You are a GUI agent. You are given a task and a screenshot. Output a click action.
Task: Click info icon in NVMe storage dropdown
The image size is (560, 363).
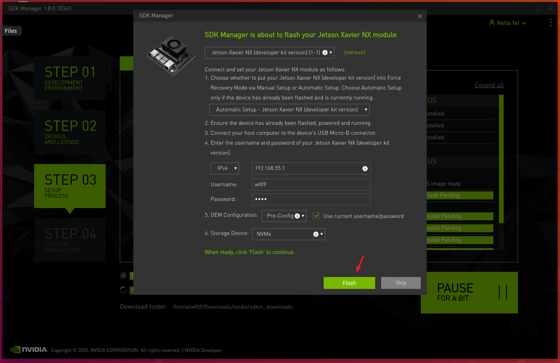click(x=316, y=234)
